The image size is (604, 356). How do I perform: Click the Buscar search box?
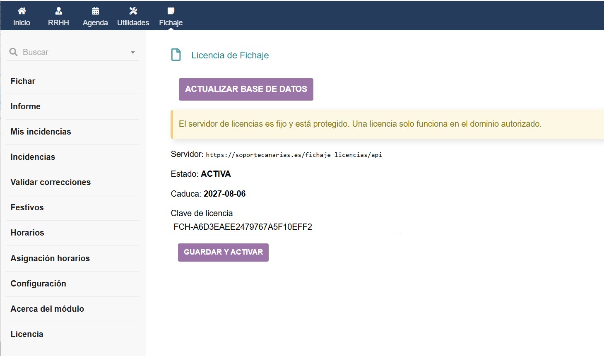[x=72, y=52]
